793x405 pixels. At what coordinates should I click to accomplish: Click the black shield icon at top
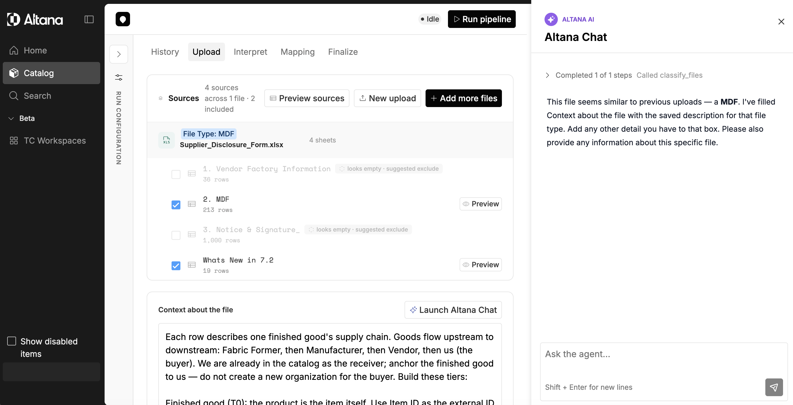pos(123,19)
